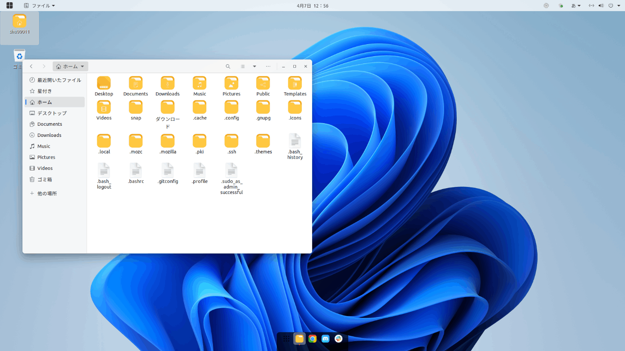This screenshot has width=625, height=351.
Task: Select デスクトップ in the sidebar
Action: tap(54, 113)
